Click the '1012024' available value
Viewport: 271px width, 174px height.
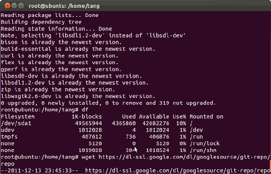point(157,130)
